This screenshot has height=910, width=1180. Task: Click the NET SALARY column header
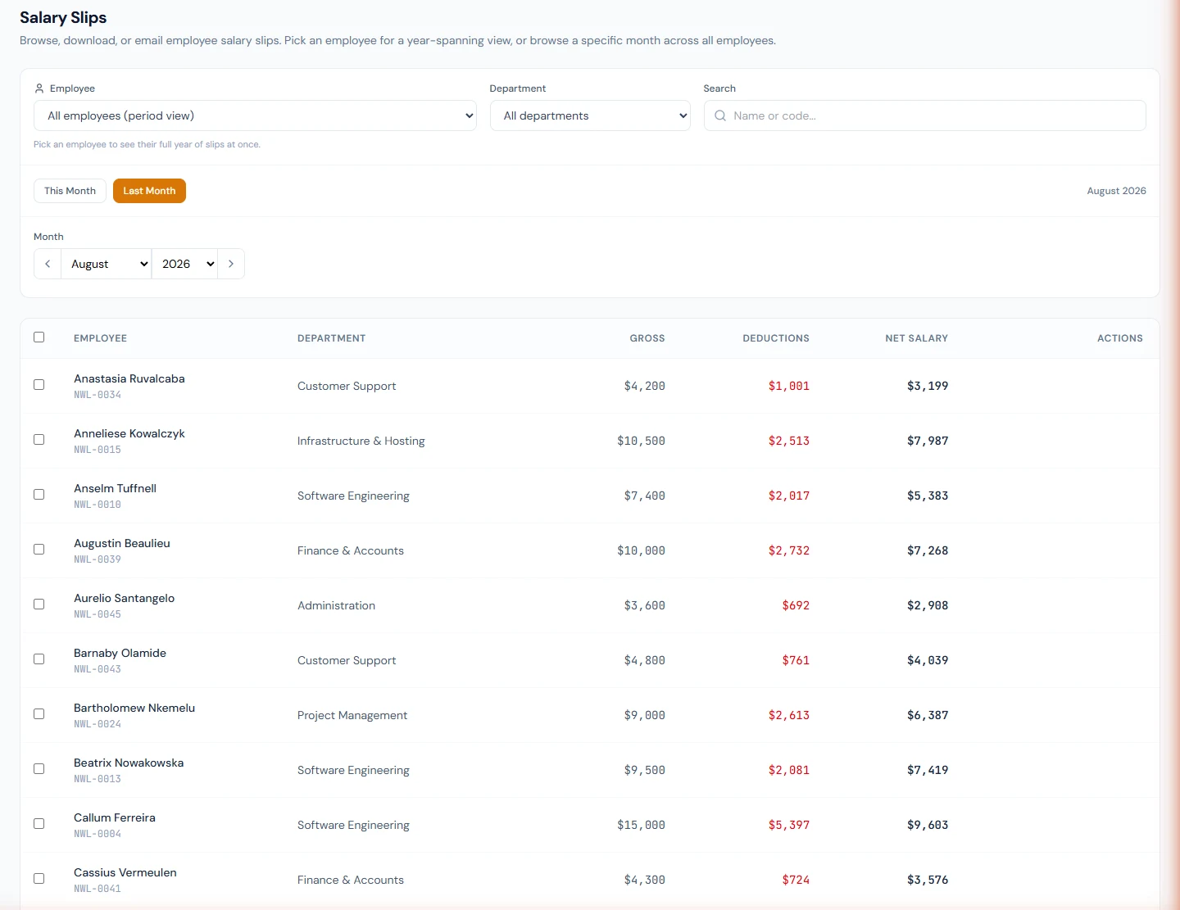[x=916, y=338]
